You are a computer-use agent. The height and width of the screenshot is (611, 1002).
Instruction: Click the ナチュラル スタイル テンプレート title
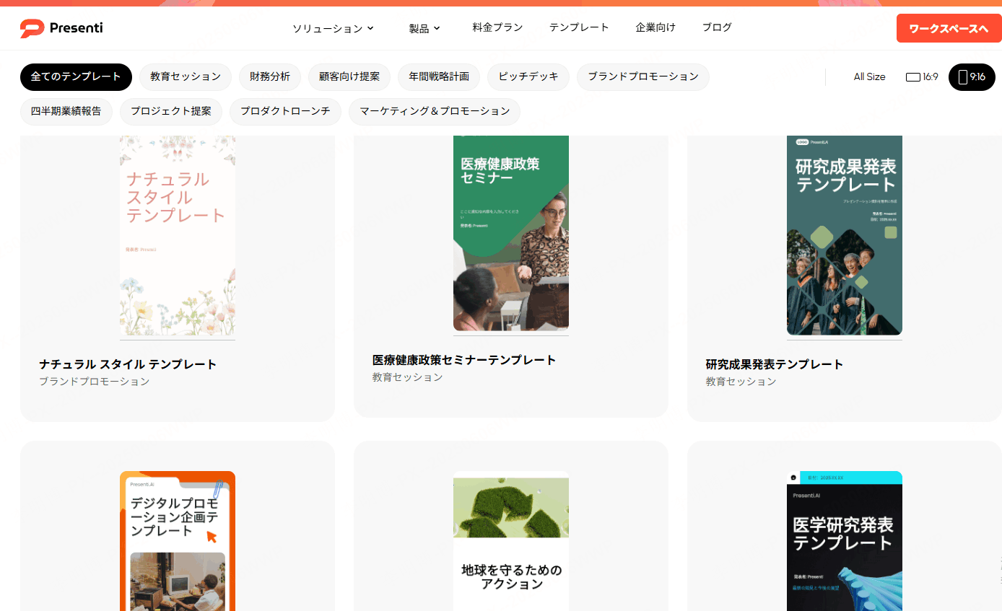point(128,364)
